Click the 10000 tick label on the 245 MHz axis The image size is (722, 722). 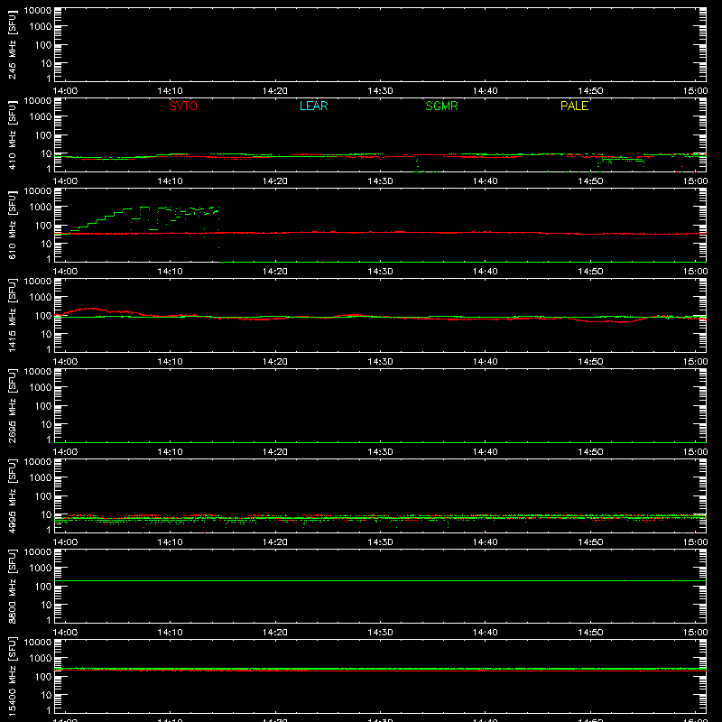coord(38,11)
